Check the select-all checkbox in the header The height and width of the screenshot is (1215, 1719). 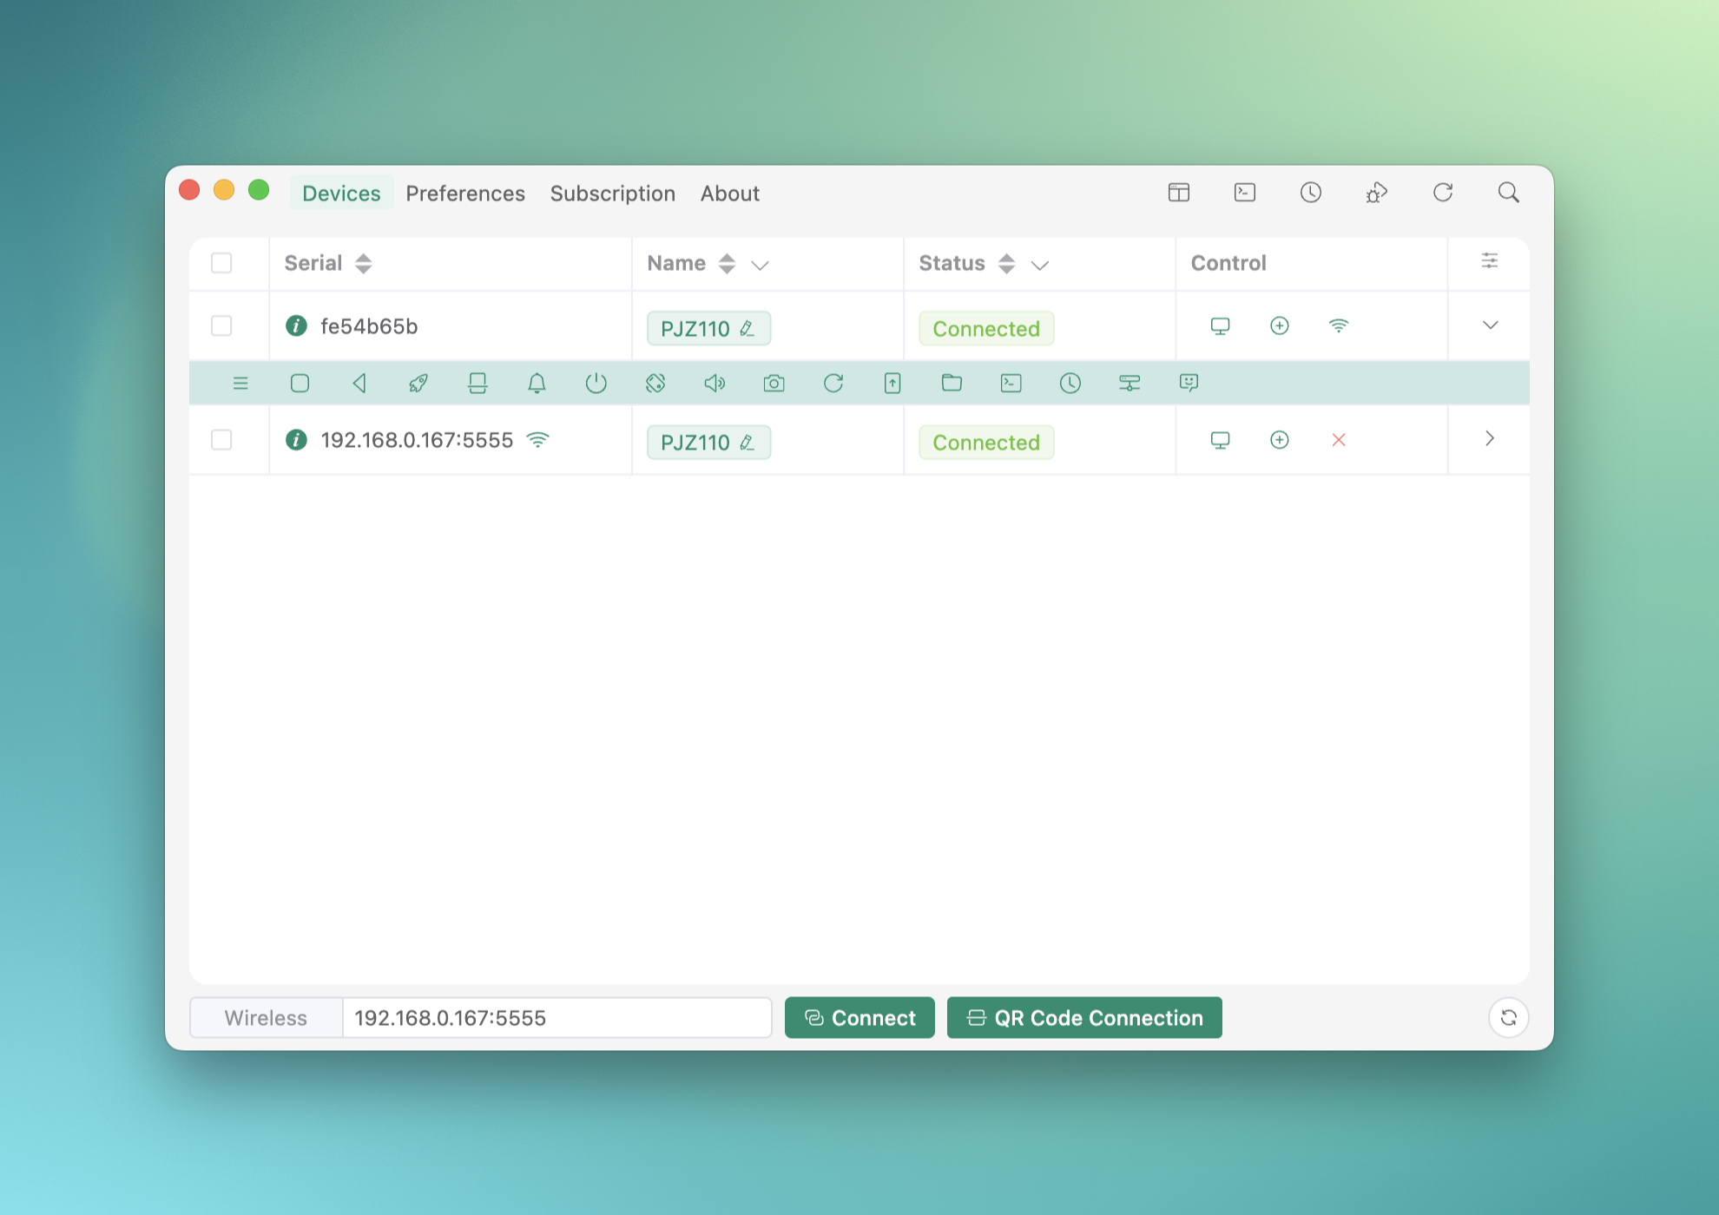tap(221, 263)
